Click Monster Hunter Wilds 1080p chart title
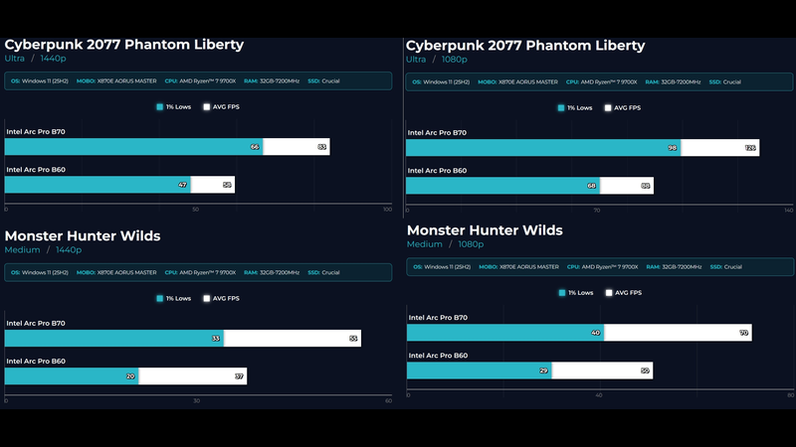Viewport: 796px width, 447px height. pyautogui.click(x=485, y=230)
